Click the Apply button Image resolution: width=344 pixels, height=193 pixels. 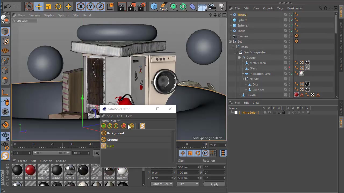tap(214, 184)
